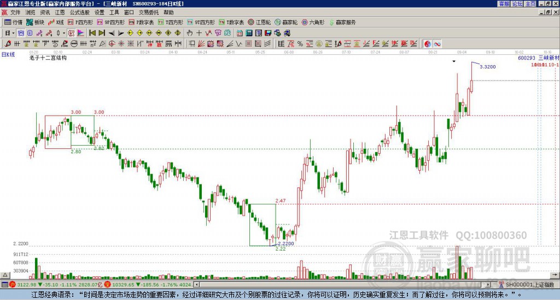Open the 公式选股 menu
This screenshot has width=560, height=300.
click(x=79, y=13)
